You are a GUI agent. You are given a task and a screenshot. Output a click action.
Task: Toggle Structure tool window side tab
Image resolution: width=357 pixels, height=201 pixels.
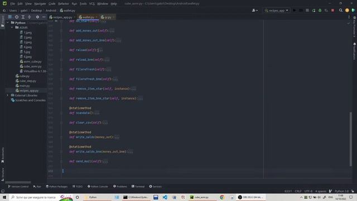click(2, 174)
